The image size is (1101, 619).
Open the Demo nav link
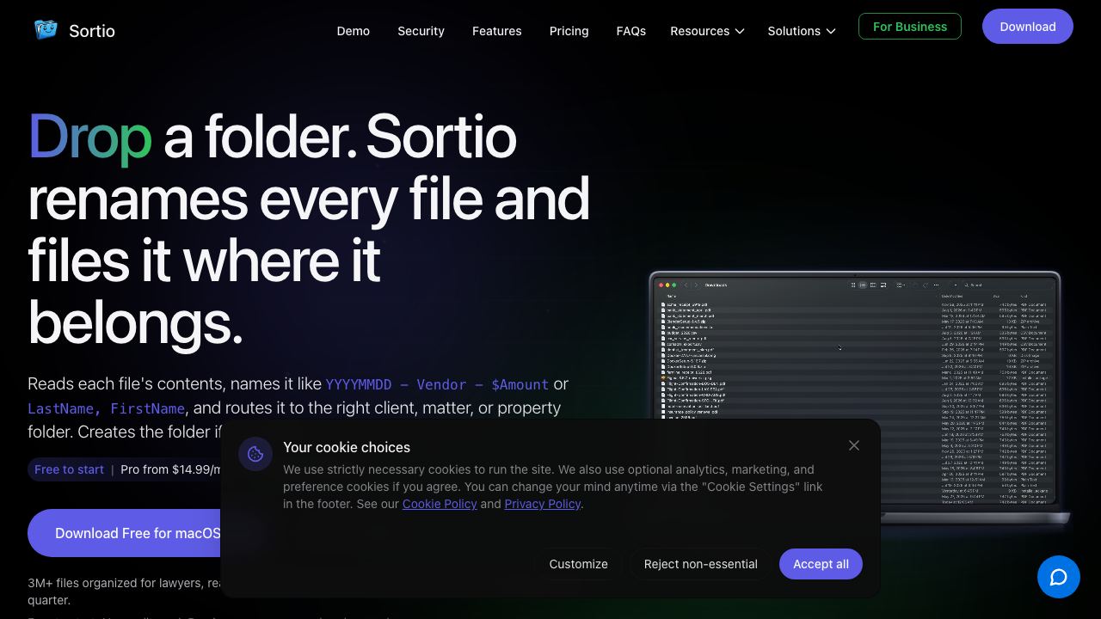point(354,31)
